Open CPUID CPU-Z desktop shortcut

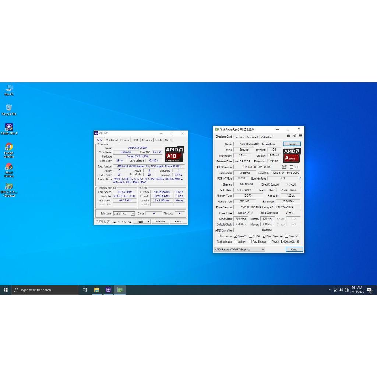[x=9, y=129]
